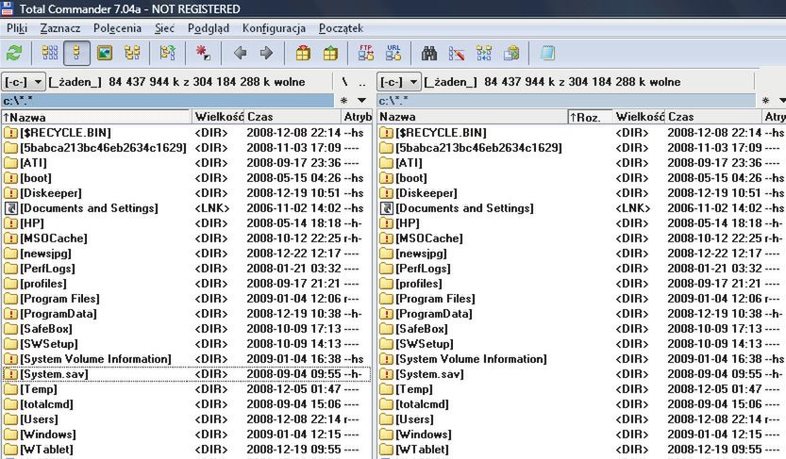
Task: Click the Pack files gift-box icon
Action: point(303,53)
